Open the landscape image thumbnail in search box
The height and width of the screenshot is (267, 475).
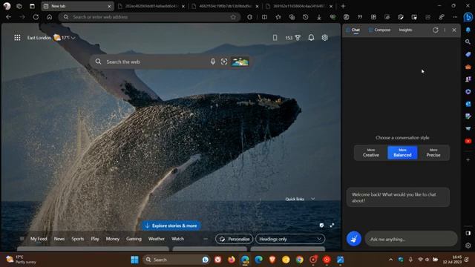coord(240,62)
